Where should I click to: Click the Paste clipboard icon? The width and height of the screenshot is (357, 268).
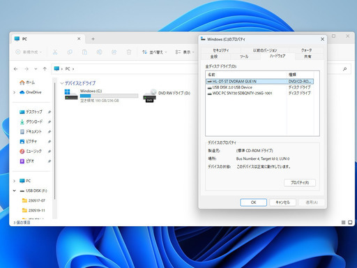click(84, 52)
